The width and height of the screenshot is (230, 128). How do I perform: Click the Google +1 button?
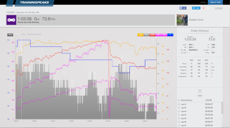pos(204,8)
